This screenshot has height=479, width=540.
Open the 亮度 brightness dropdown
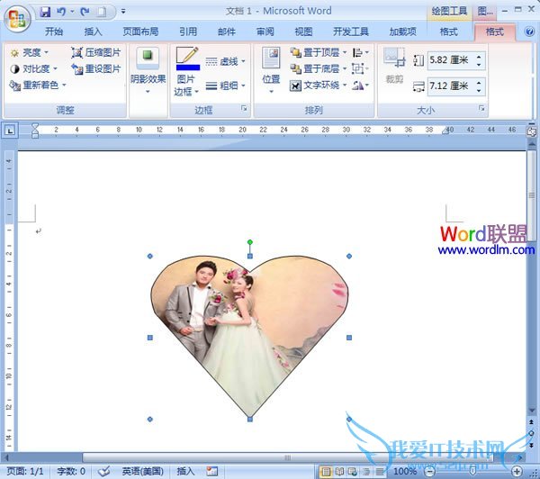point(30,53)
